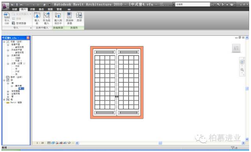Screen dimensions: 251x152
Task: Click the horizontal scrollbar right arrow
Action: [243, 143]
